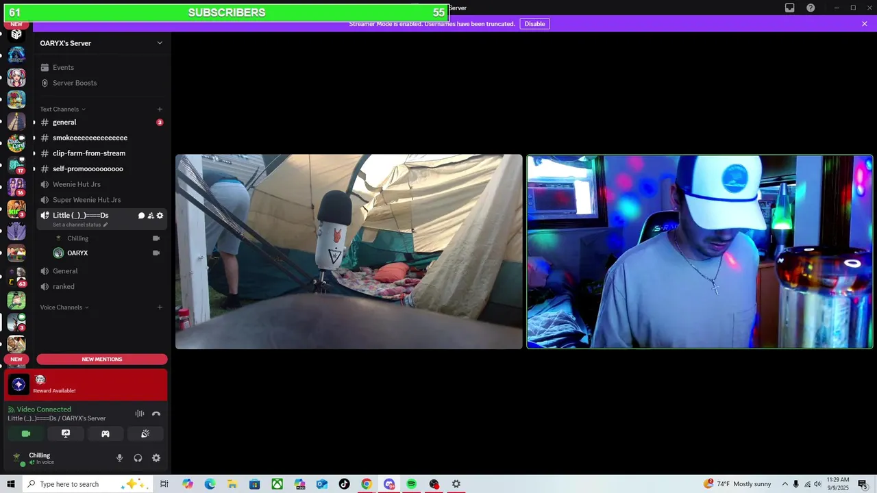Screen dimensions: 877x493
Task: Open the server with the 63 badge
Action: click(x=16, y=277)
